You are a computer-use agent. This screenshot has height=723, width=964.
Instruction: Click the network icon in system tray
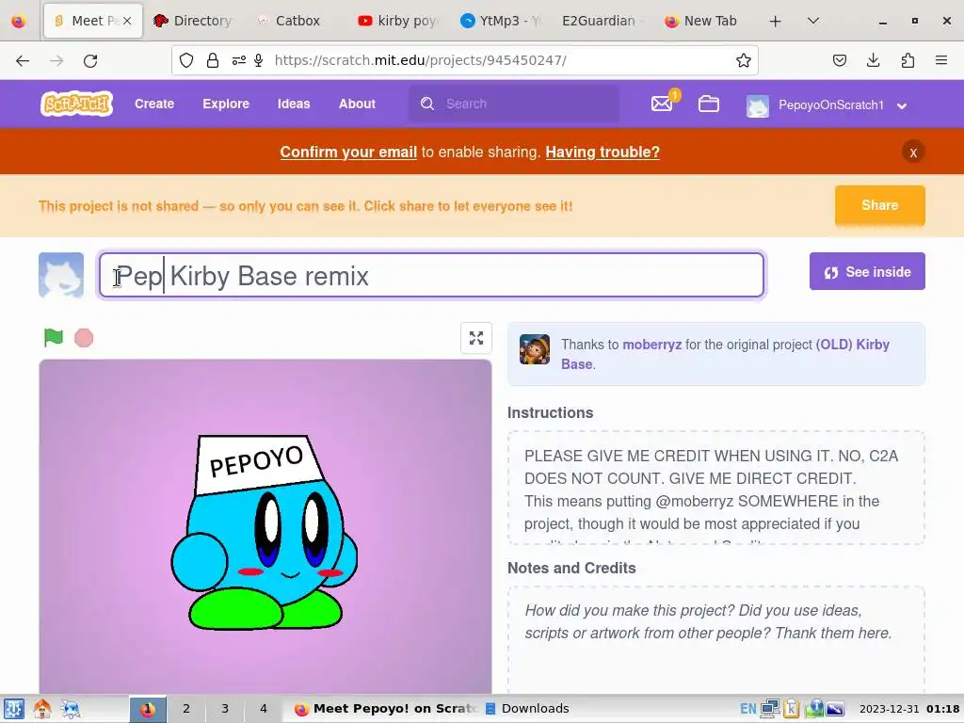(x=770, y=709)
